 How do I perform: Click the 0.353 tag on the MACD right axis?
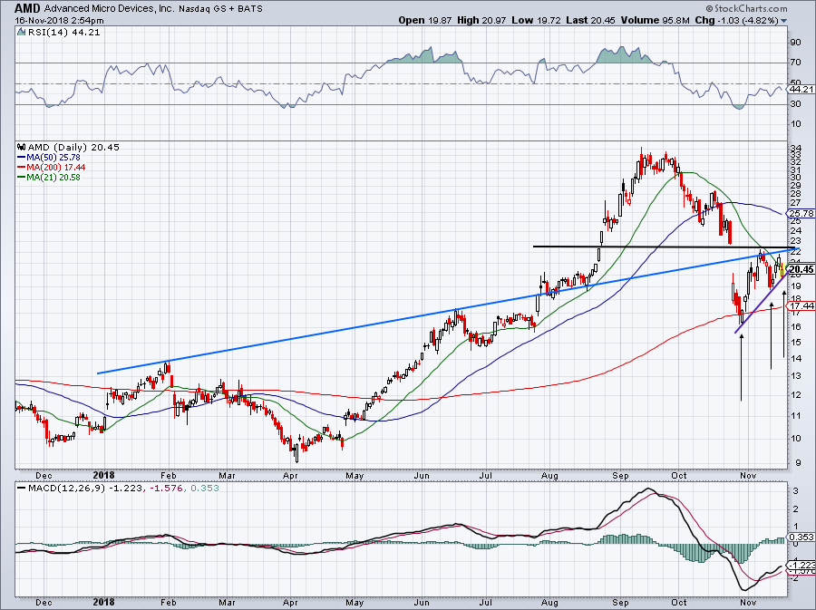tap(801, 537)
